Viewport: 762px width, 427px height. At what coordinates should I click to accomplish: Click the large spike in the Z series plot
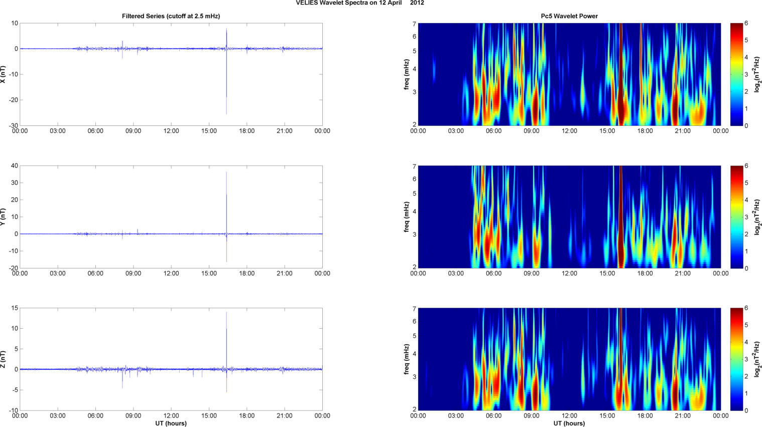(226, 352)
